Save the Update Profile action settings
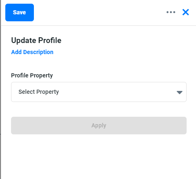This screenshot has width=196, height=179. 20,12
